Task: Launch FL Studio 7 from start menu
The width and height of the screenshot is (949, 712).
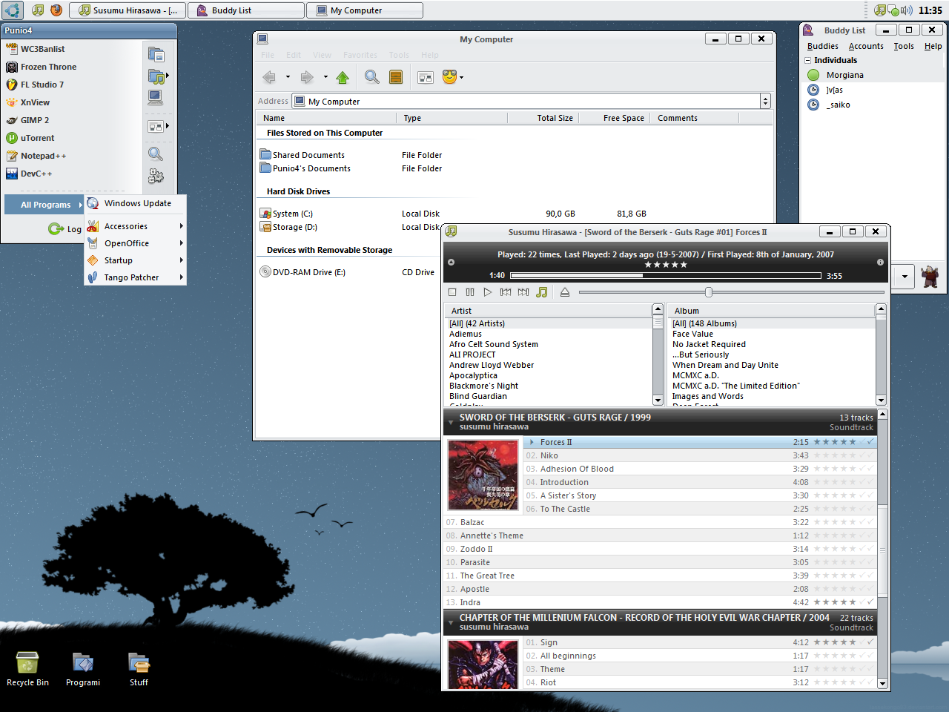Action: [x=42, y=85]
